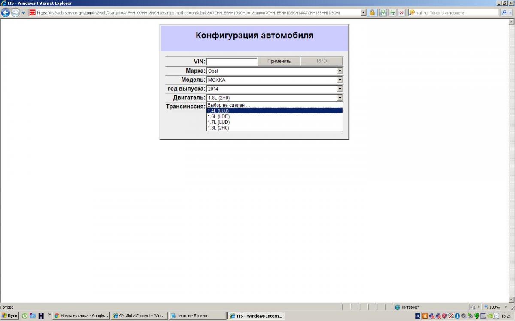Click the magnifier search button
515x321 pixels.
[x=503, y=13]
